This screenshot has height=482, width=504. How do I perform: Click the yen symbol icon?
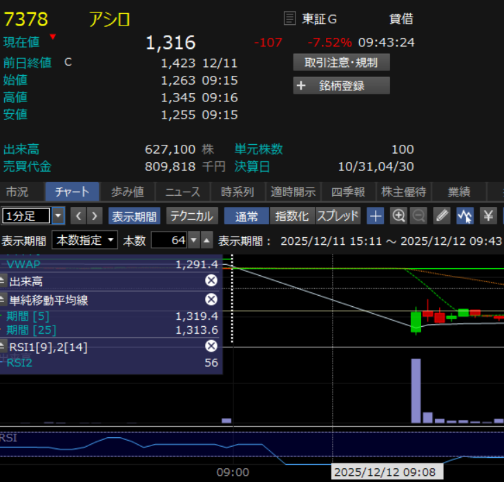coord(488,216)
